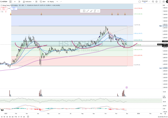Redo the last chart action
Screen dimensions: 168x118
(x=61, y=2)
